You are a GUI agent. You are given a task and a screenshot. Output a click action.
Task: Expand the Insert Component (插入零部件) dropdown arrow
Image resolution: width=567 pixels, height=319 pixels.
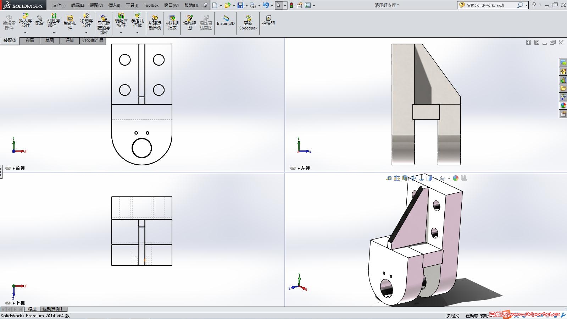coord(26,33)
